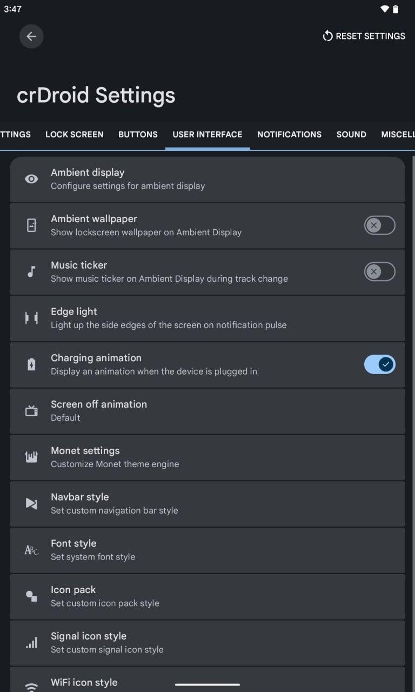Click the Music ticker note icon
The width and height of the screenshot is (415, 692).
coord(31,272)
